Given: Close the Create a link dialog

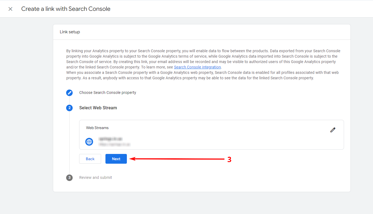Looking at the screenshot, I should [10, 9].
